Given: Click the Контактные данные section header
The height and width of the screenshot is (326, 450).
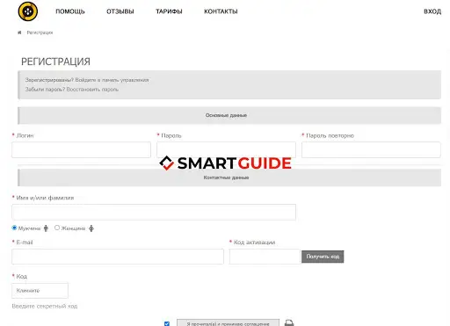Looking at the screenshot, I should click(229, 177).
